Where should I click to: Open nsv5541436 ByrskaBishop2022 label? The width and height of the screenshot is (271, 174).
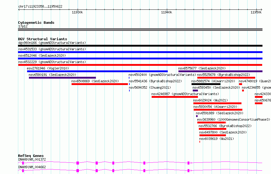155,81
